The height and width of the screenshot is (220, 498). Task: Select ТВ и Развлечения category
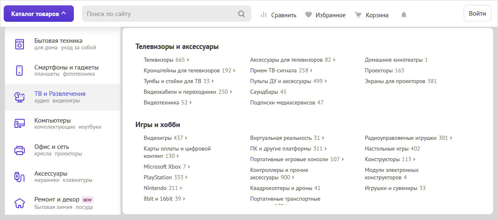pyautogui.click(x=60, y=94)
